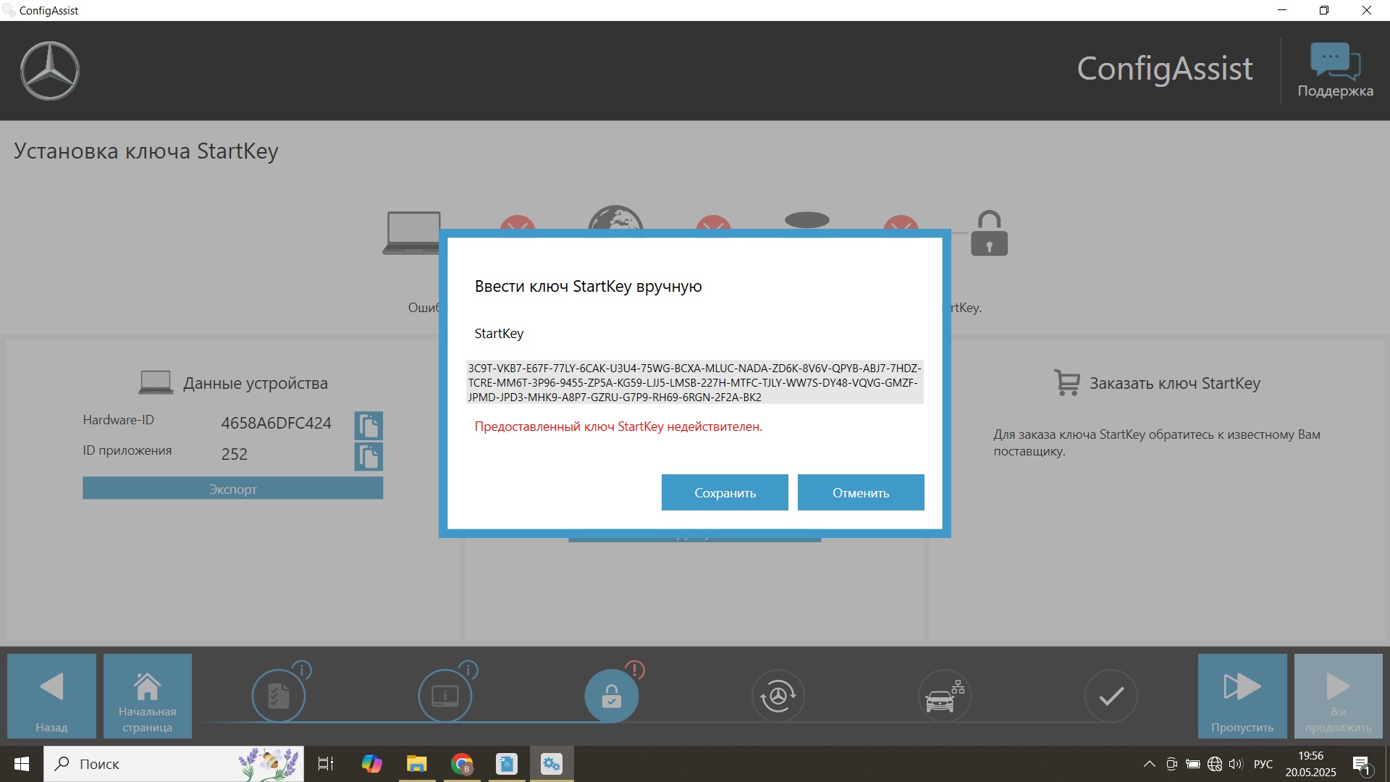Viewport: 1390px width, 782px height.
Task: Open Google Chrome from the taskbar
Action: (x=462, y=764)
